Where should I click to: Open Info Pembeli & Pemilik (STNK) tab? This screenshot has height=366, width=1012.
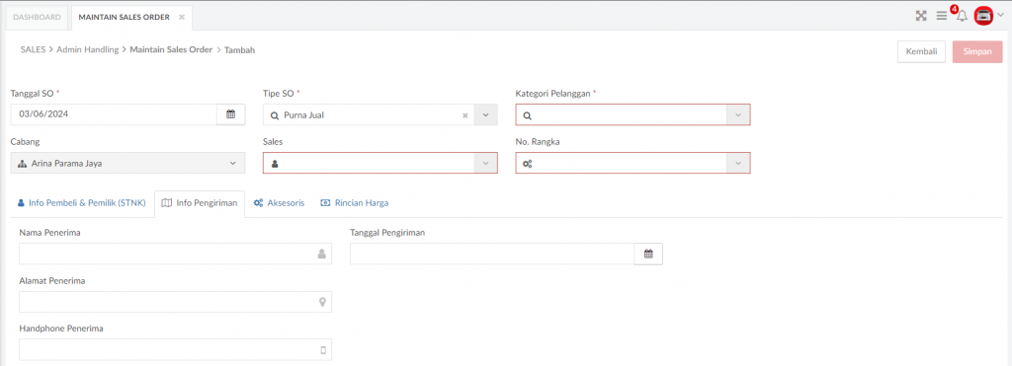(x=82, y=203)
